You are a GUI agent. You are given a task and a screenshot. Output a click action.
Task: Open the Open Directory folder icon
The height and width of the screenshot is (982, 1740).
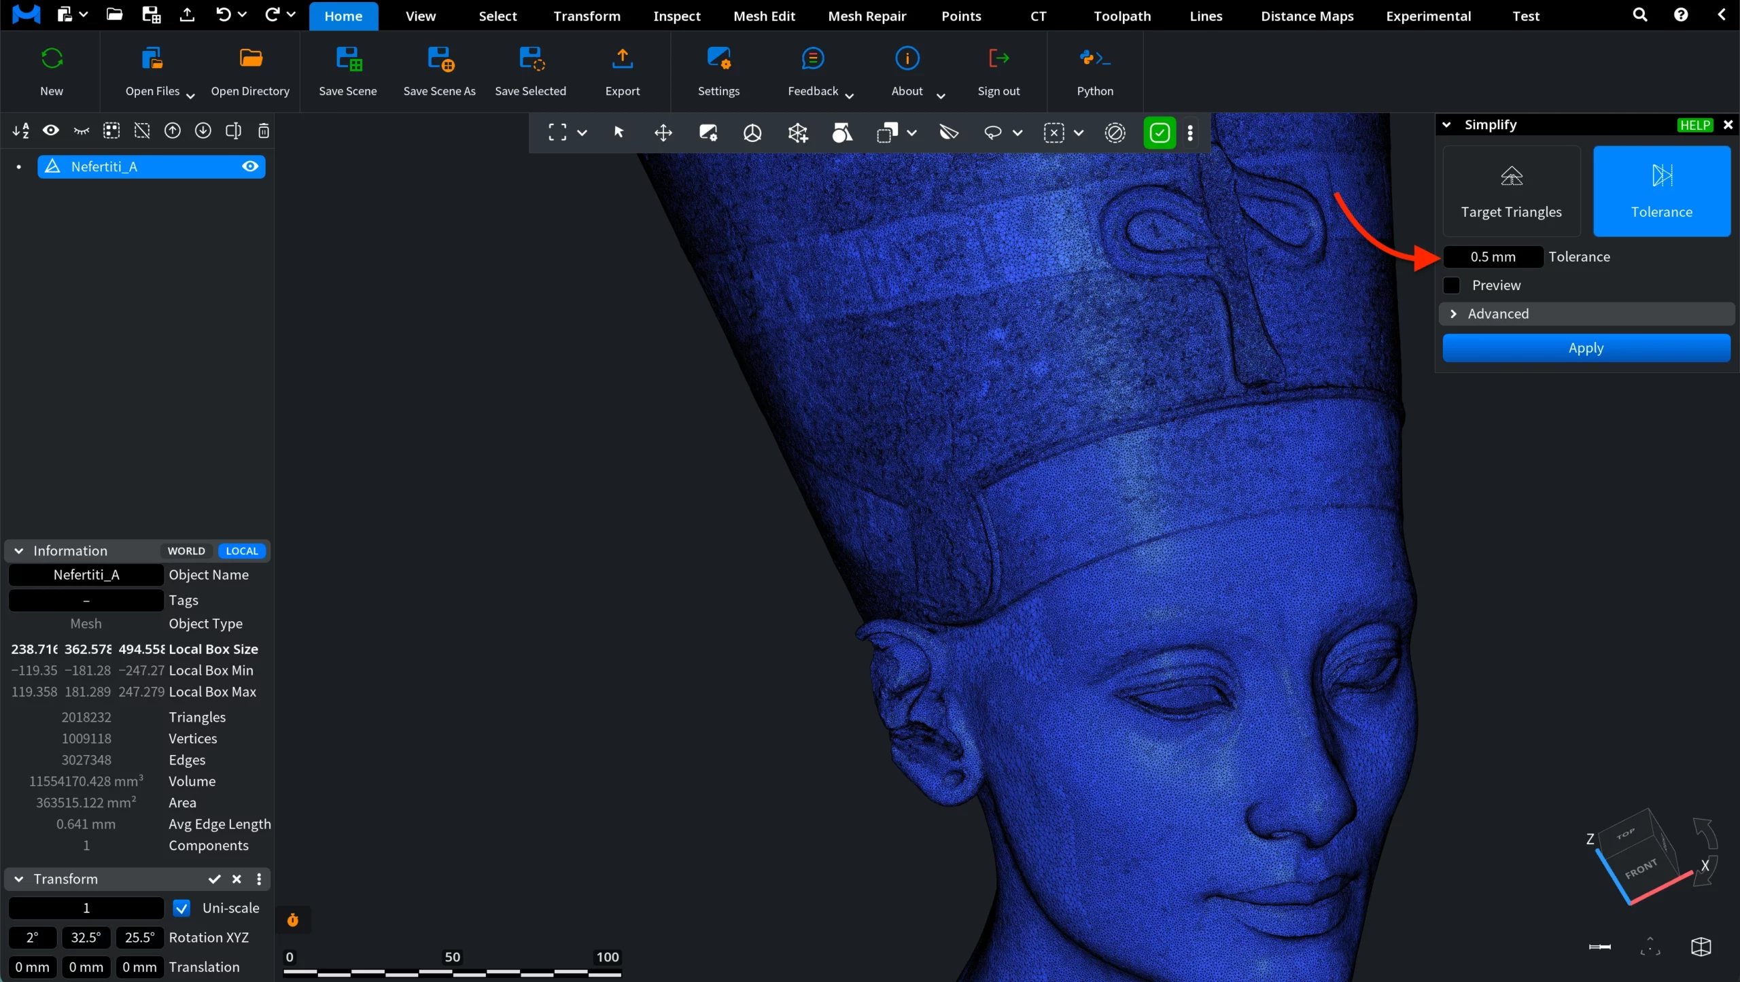pyautogui.click(x=251, y=58)
